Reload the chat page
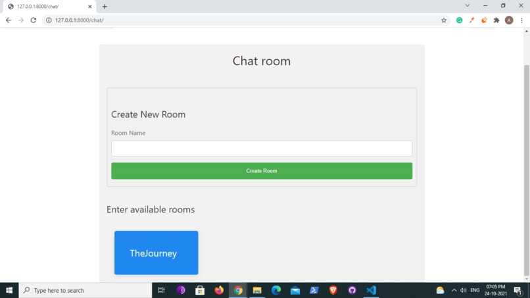Screen dimensions: 530x298 tap(33, 20)
